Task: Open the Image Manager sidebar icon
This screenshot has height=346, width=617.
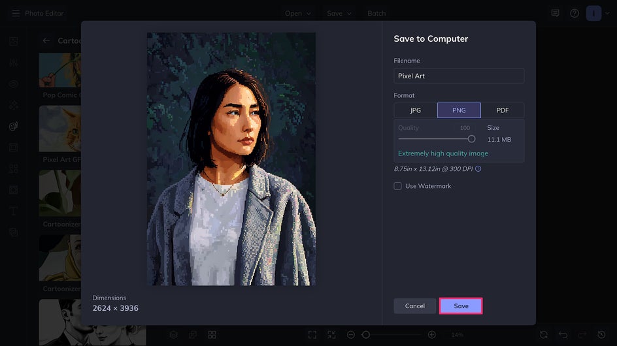Action: pyautogui.click(x=13, y=41)
